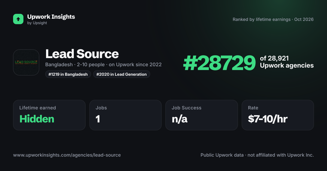Select the '#2020 in Lead Generation' badge

point(122,74)
